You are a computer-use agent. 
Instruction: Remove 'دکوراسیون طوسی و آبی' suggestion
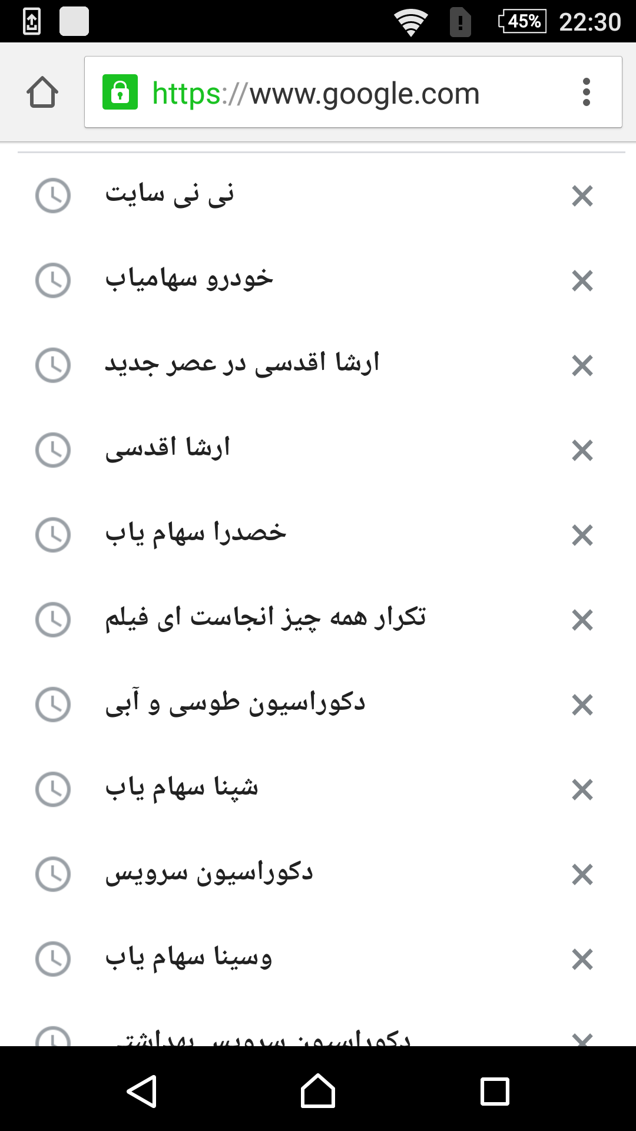pos(582,705)
